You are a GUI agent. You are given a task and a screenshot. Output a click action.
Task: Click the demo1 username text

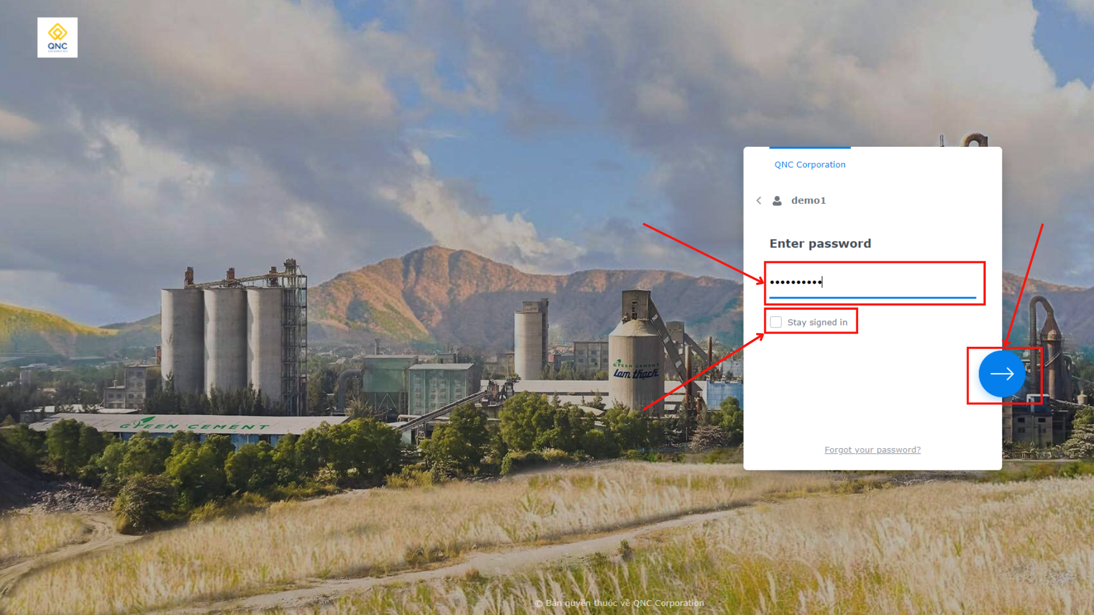click(809, 200)
